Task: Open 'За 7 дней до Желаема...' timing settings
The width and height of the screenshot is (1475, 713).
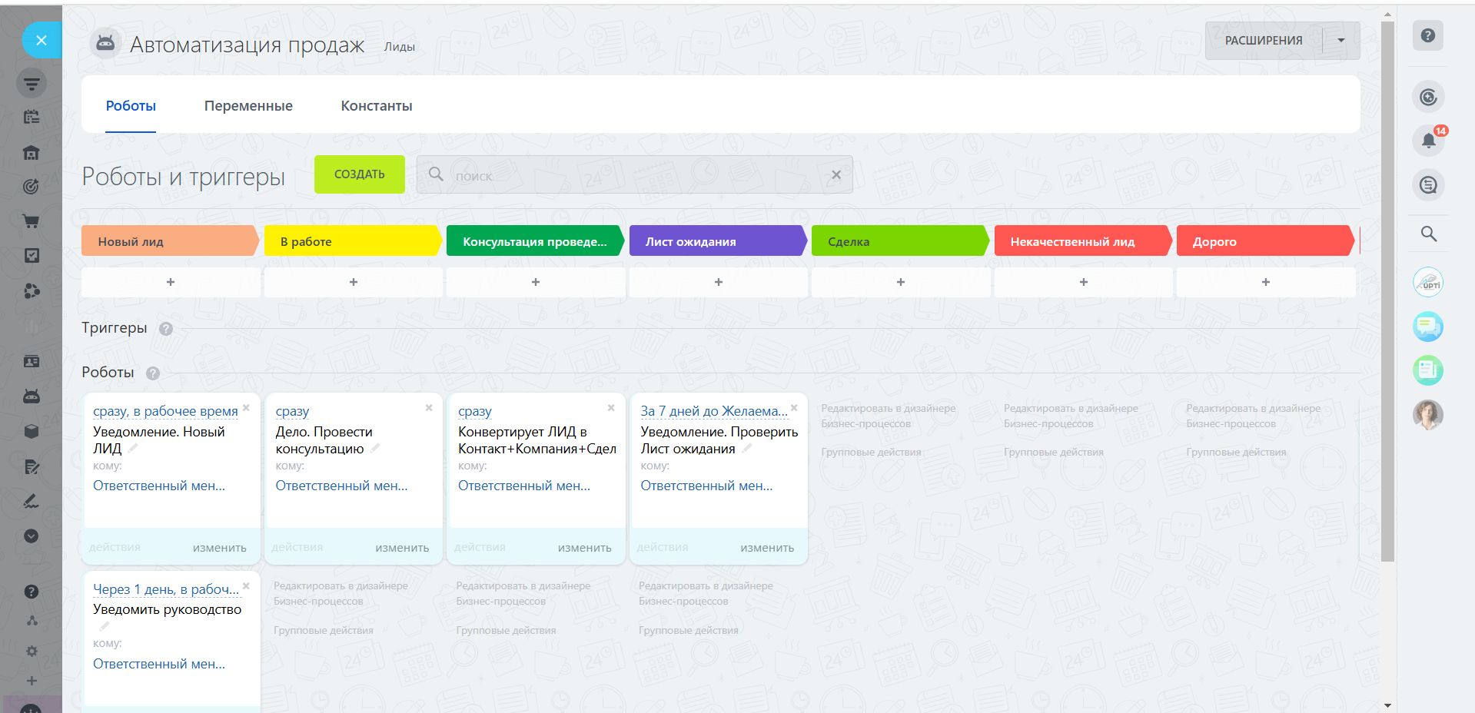Action: coord(713,411)
